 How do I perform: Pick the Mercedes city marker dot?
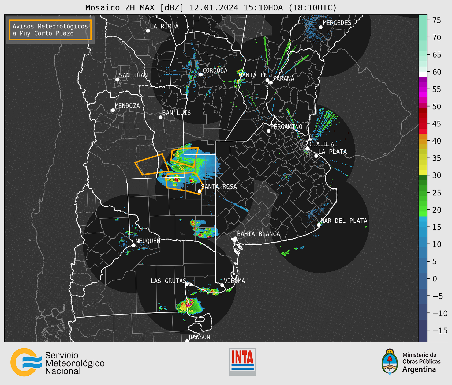point(321,27)
